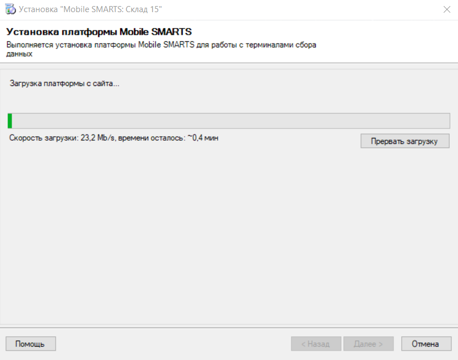
Task: Click the download speed status "Скорость загрузки: 23,2 Mb/s"
Action: click(x=62, y=138)
